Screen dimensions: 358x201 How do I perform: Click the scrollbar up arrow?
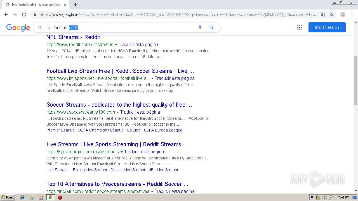pos(356,22)
